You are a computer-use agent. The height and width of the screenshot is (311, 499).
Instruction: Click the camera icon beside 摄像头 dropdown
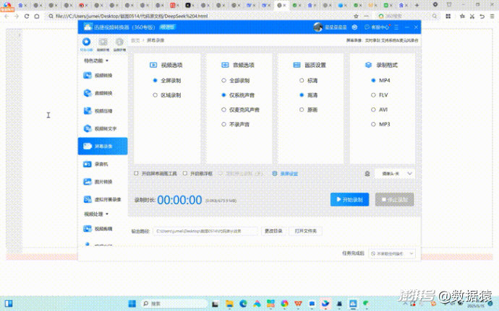point(367,173)
